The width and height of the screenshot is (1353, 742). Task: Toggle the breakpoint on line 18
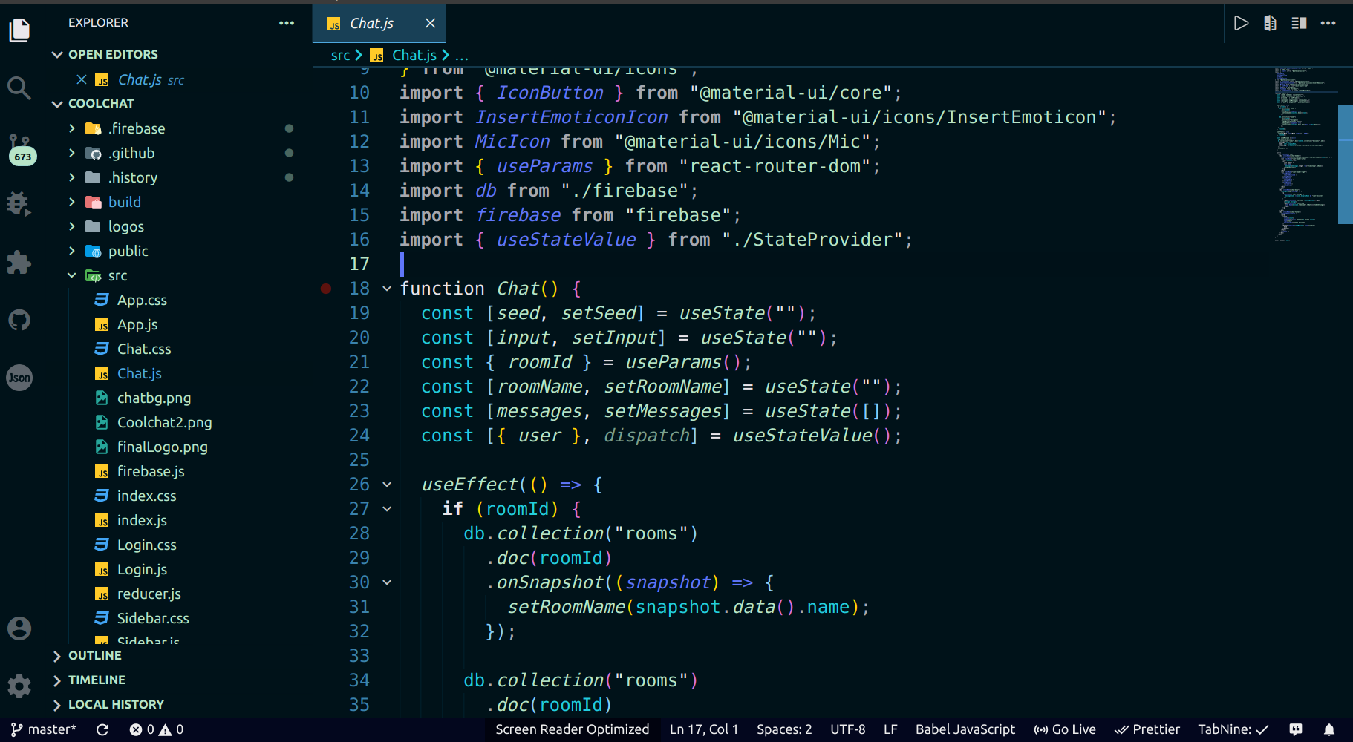[x=326, y=289]
